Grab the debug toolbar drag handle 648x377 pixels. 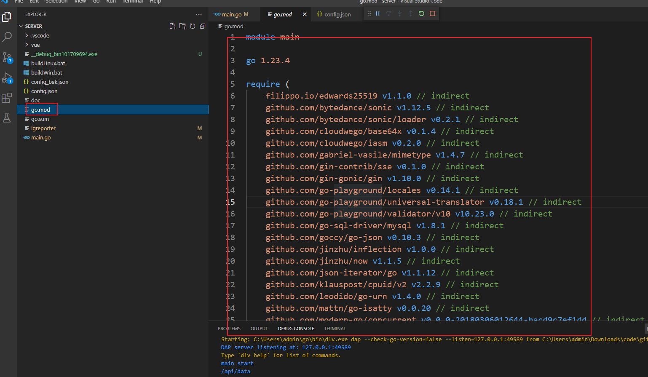pyautogui.click(x=370, y=13)
